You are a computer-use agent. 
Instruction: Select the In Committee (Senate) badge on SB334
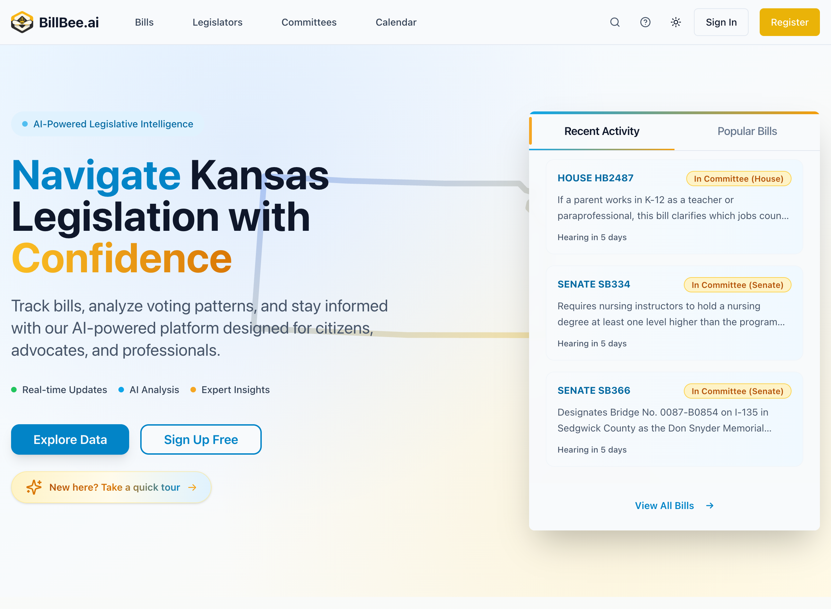pos(737,284)
